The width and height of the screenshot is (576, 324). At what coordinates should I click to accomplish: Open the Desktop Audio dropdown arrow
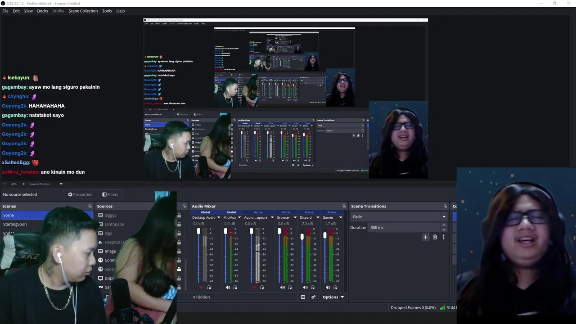pos(219,217)
